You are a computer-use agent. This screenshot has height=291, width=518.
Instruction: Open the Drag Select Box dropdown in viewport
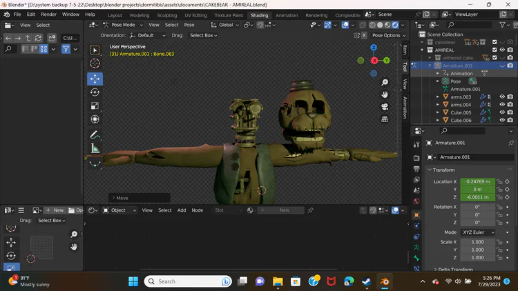(203, 35)
